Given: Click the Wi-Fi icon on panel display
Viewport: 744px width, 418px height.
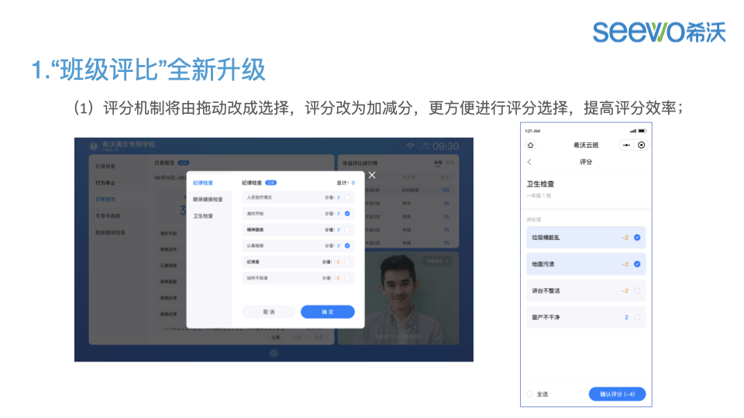Looking at the screenshot, I should click(411, 146).
